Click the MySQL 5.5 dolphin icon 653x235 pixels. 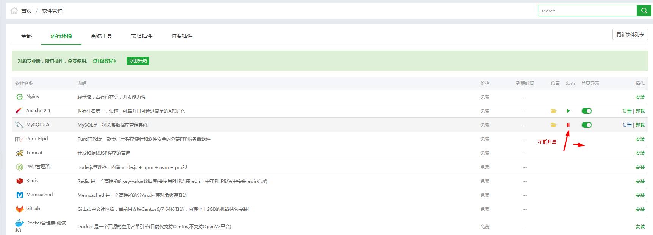coord(19,125)
